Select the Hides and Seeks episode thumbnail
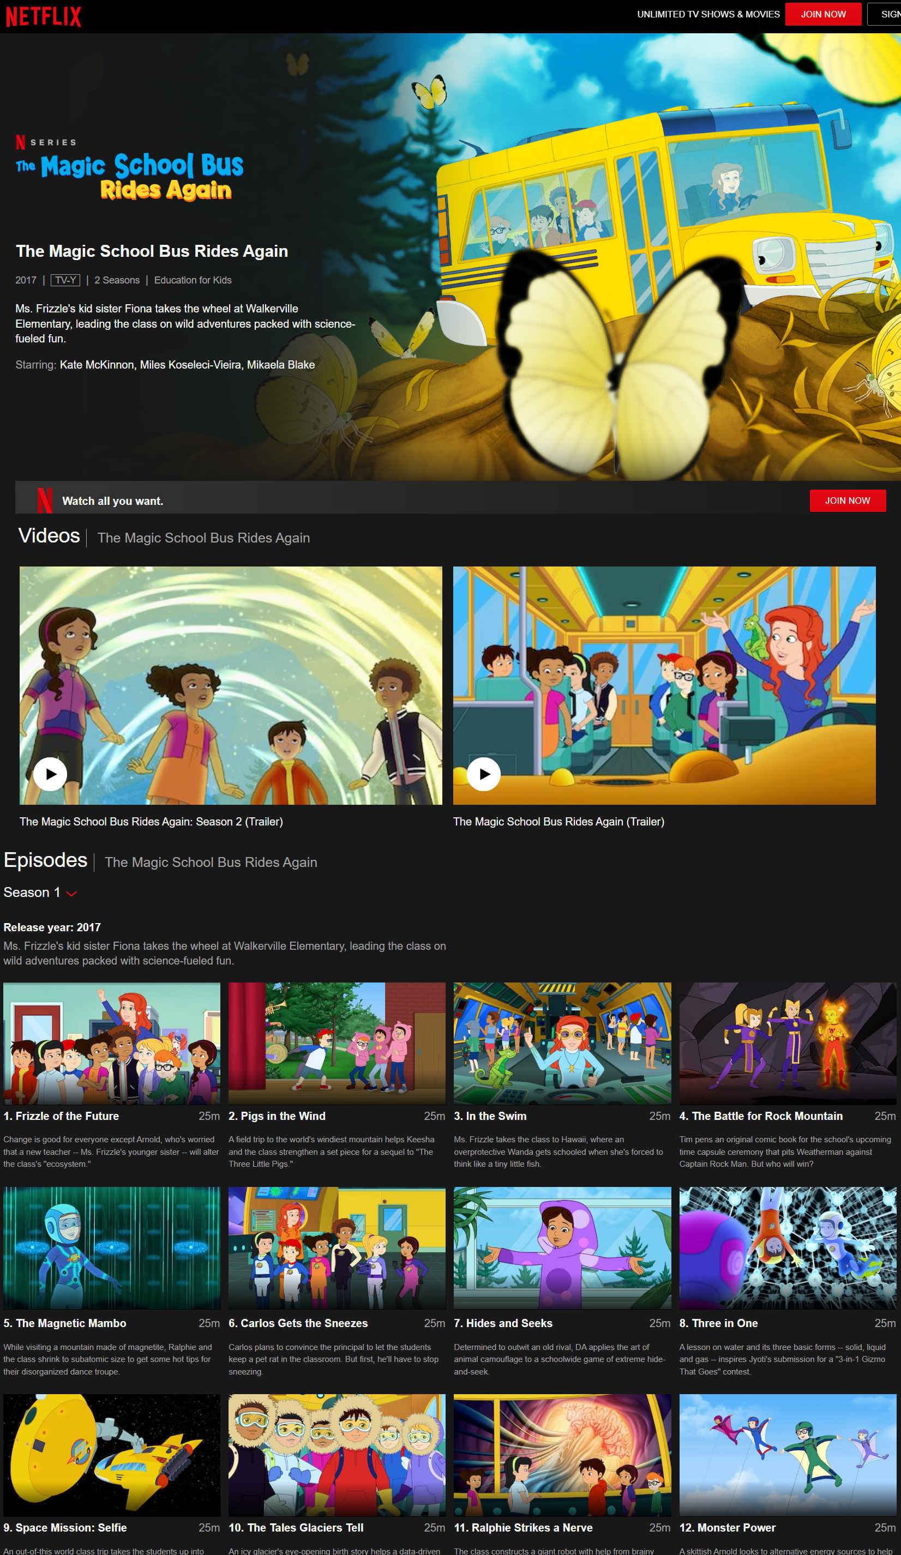This screenshot has width=901, height=1555. [562, 1247]
